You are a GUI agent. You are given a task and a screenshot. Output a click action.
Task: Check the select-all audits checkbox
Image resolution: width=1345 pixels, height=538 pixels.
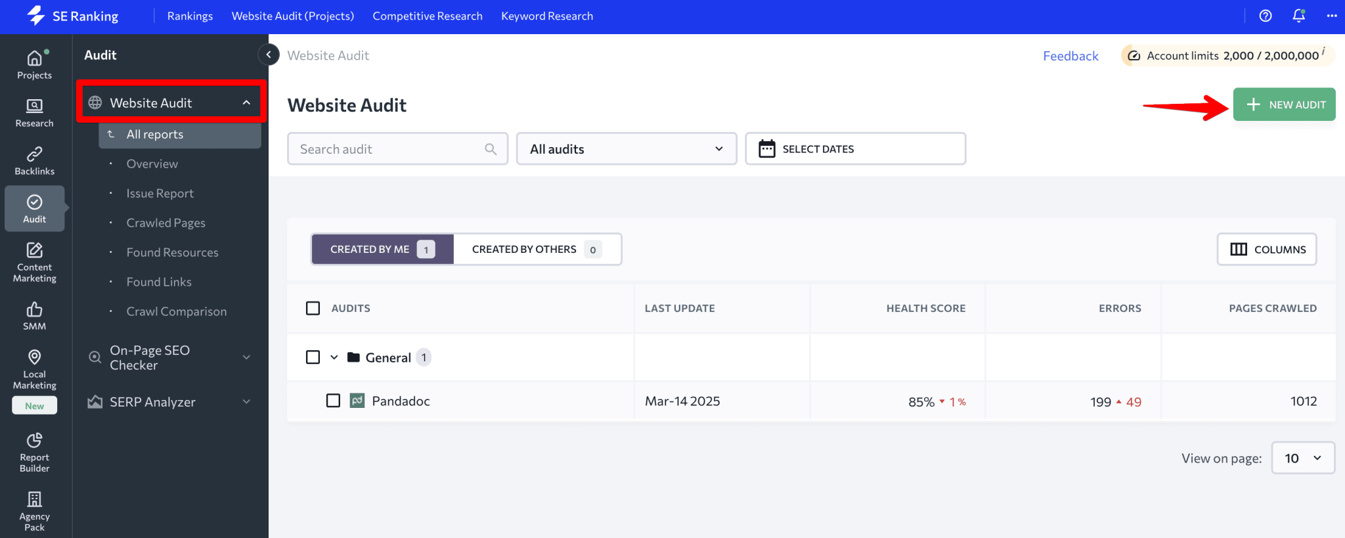(313, 308)
